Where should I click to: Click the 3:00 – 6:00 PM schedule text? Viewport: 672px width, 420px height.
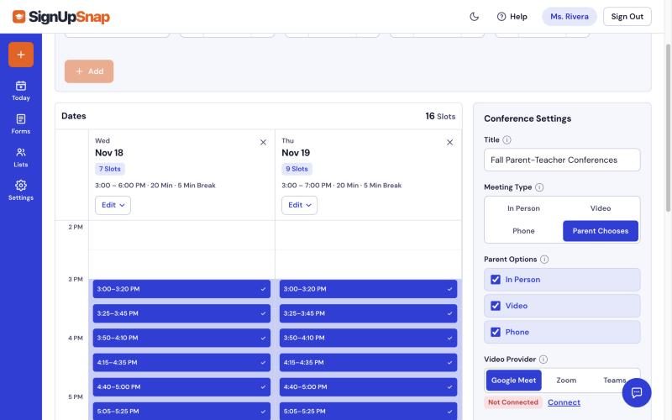tap(155, 186)
